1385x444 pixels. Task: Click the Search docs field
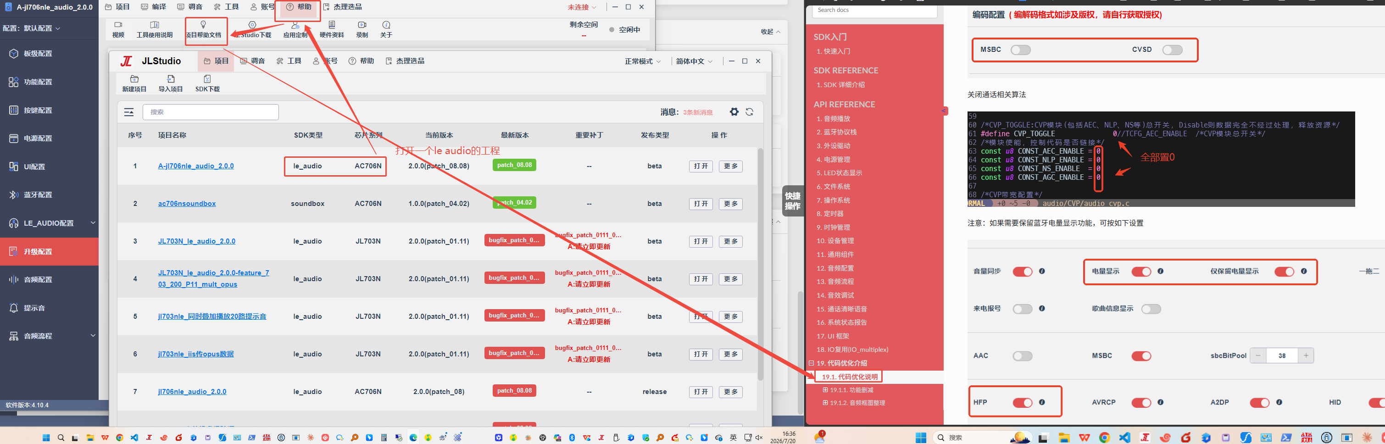(x=875, y=11)
